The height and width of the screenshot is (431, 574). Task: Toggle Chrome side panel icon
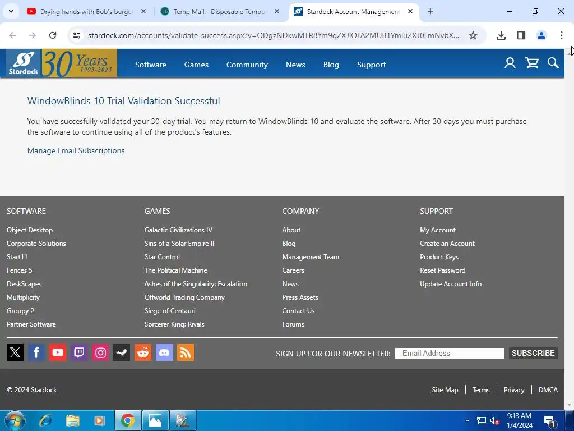[x=521, y=35]
